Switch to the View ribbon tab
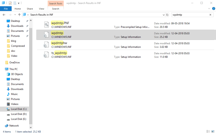The width and height of the screenshot is (216, 134). 41,9
